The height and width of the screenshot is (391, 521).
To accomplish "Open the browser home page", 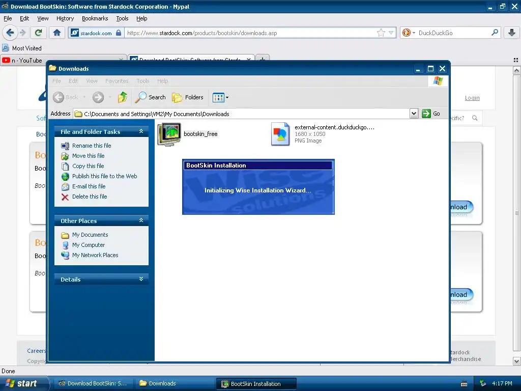I will (57, 33).
